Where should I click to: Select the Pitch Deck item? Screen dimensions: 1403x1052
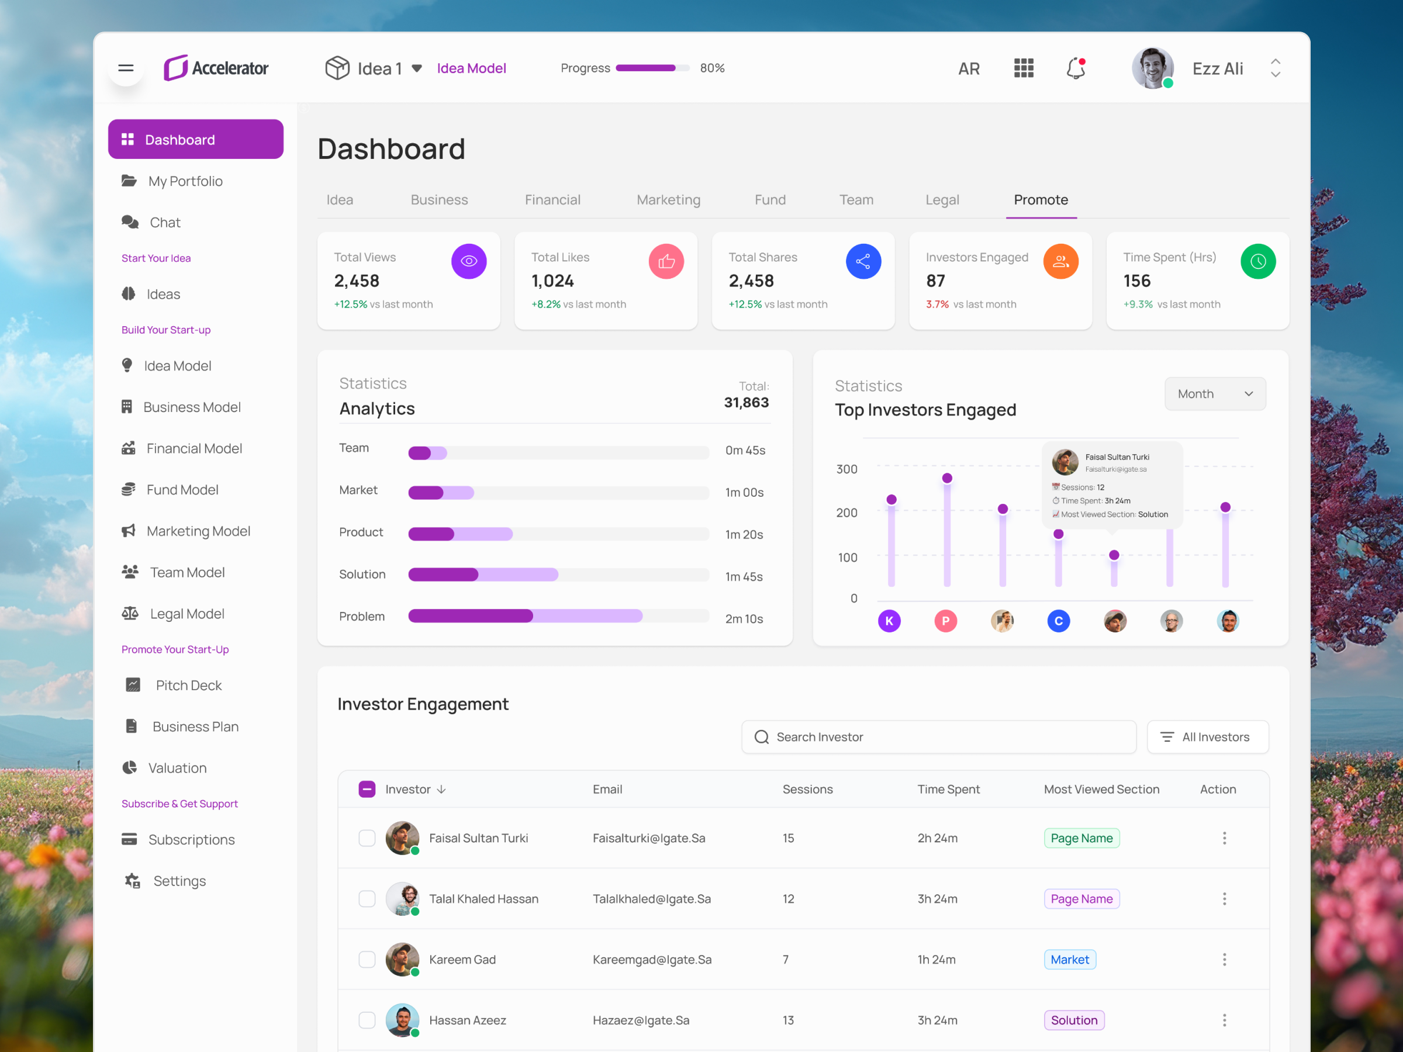click(x=188, y=685)
